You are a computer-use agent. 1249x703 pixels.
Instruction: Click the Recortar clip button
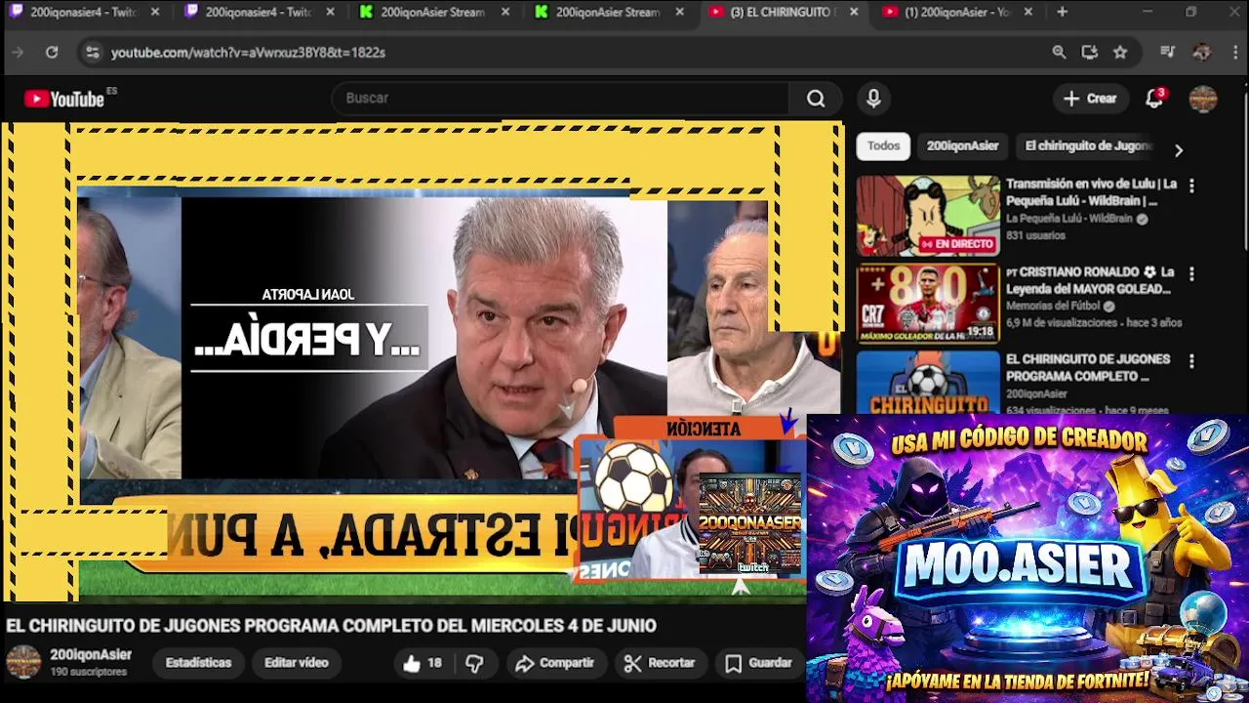(660, 663)
